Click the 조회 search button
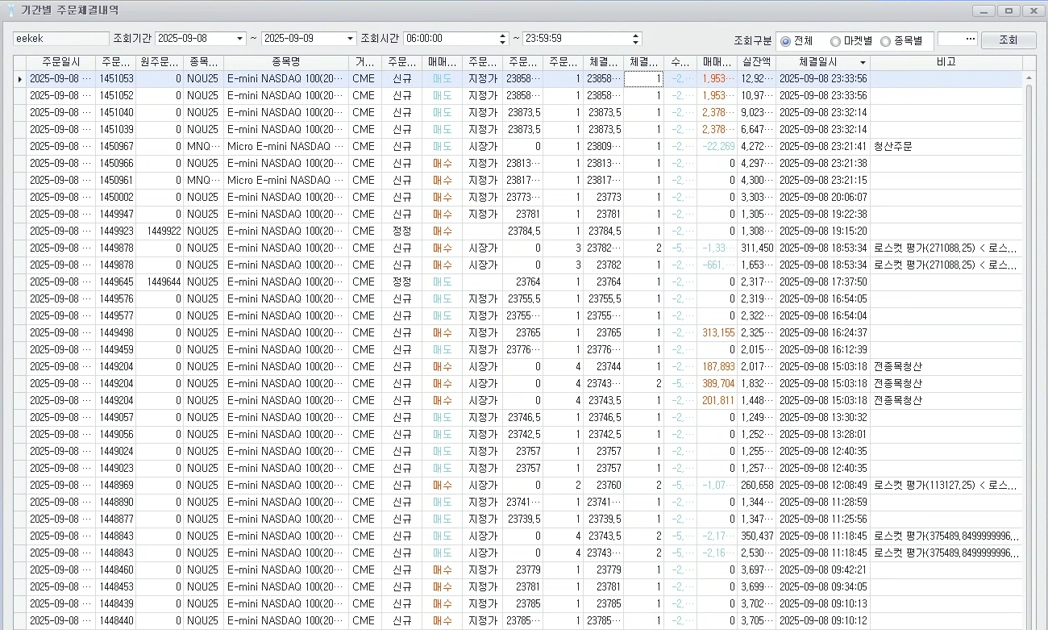1048x630 pixels. [x=1008, y=40]
